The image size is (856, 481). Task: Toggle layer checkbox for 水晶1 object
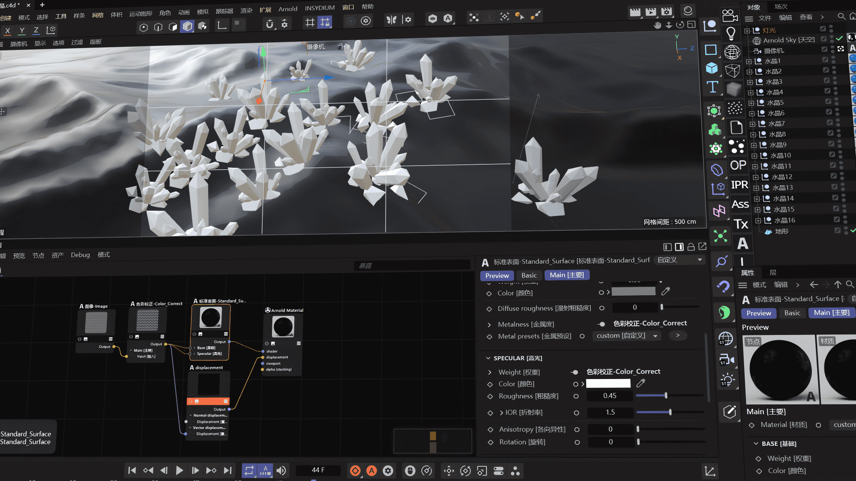pos(825,60)
